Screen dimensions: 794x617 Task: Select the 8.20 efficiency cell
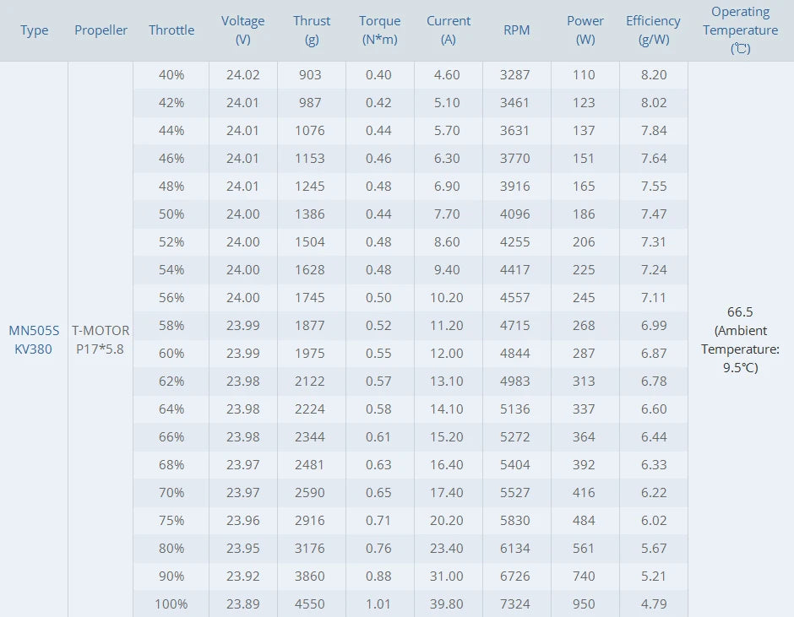pos(654,75)
